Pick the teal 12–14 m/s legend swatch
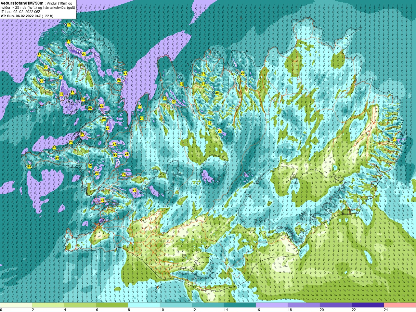 (x=208, y=305)
